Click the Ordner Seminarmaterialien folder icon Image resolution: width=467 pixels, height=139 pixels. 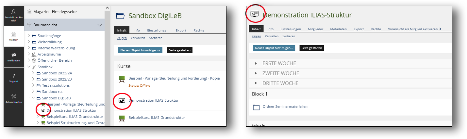click(257, 107)
